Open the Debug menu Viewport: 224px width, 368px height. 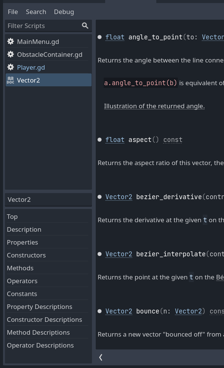pos(64,12)
